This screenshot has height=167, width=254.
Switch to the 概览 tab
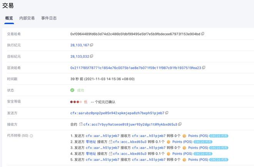click(9, 18)
